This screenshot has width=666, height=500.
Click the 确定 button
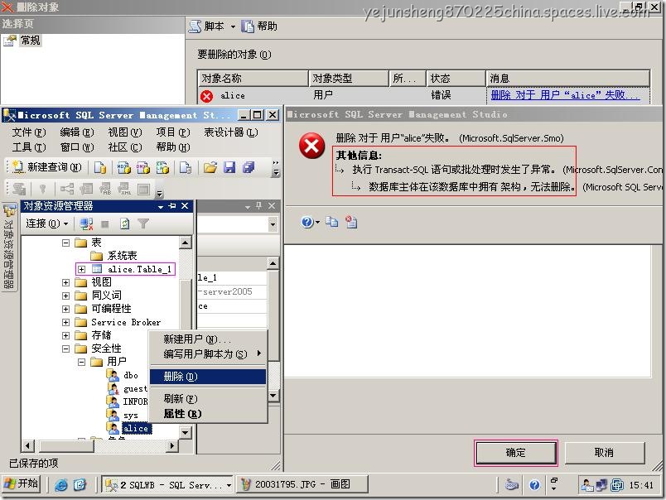point(516,453)
